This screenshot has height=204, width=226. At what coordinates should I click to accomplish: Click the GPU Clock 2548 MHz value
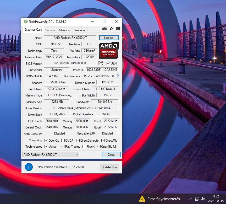pyautogui.click(x=52, y=121)
